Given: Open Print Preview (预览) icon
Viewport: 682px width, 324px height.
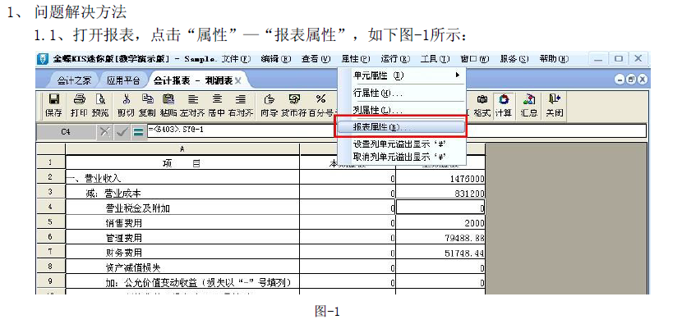Looking at the screenshot, I should [100, 106].
